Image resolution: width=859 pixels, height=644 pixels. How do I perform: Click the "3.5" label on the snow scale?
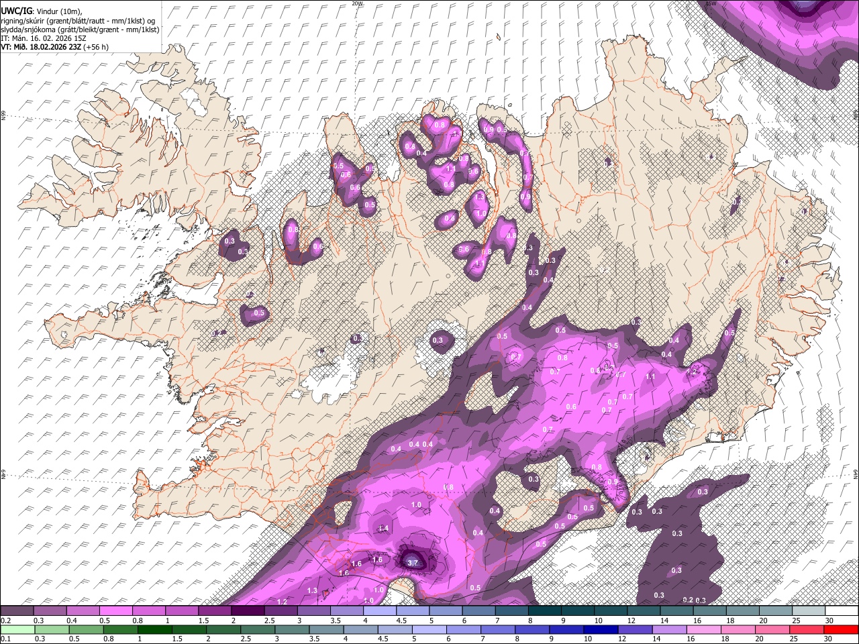[x=336, y=621]
